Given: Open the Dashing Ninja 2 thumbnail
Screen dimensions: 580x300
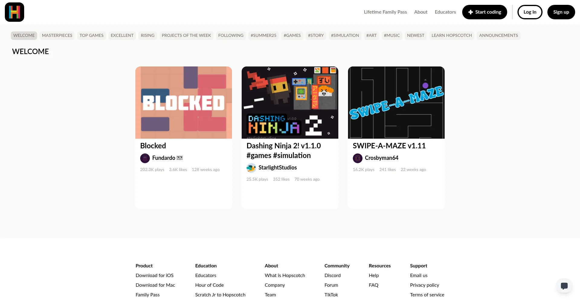Looking at the screenshot, I should pos(290,102).
